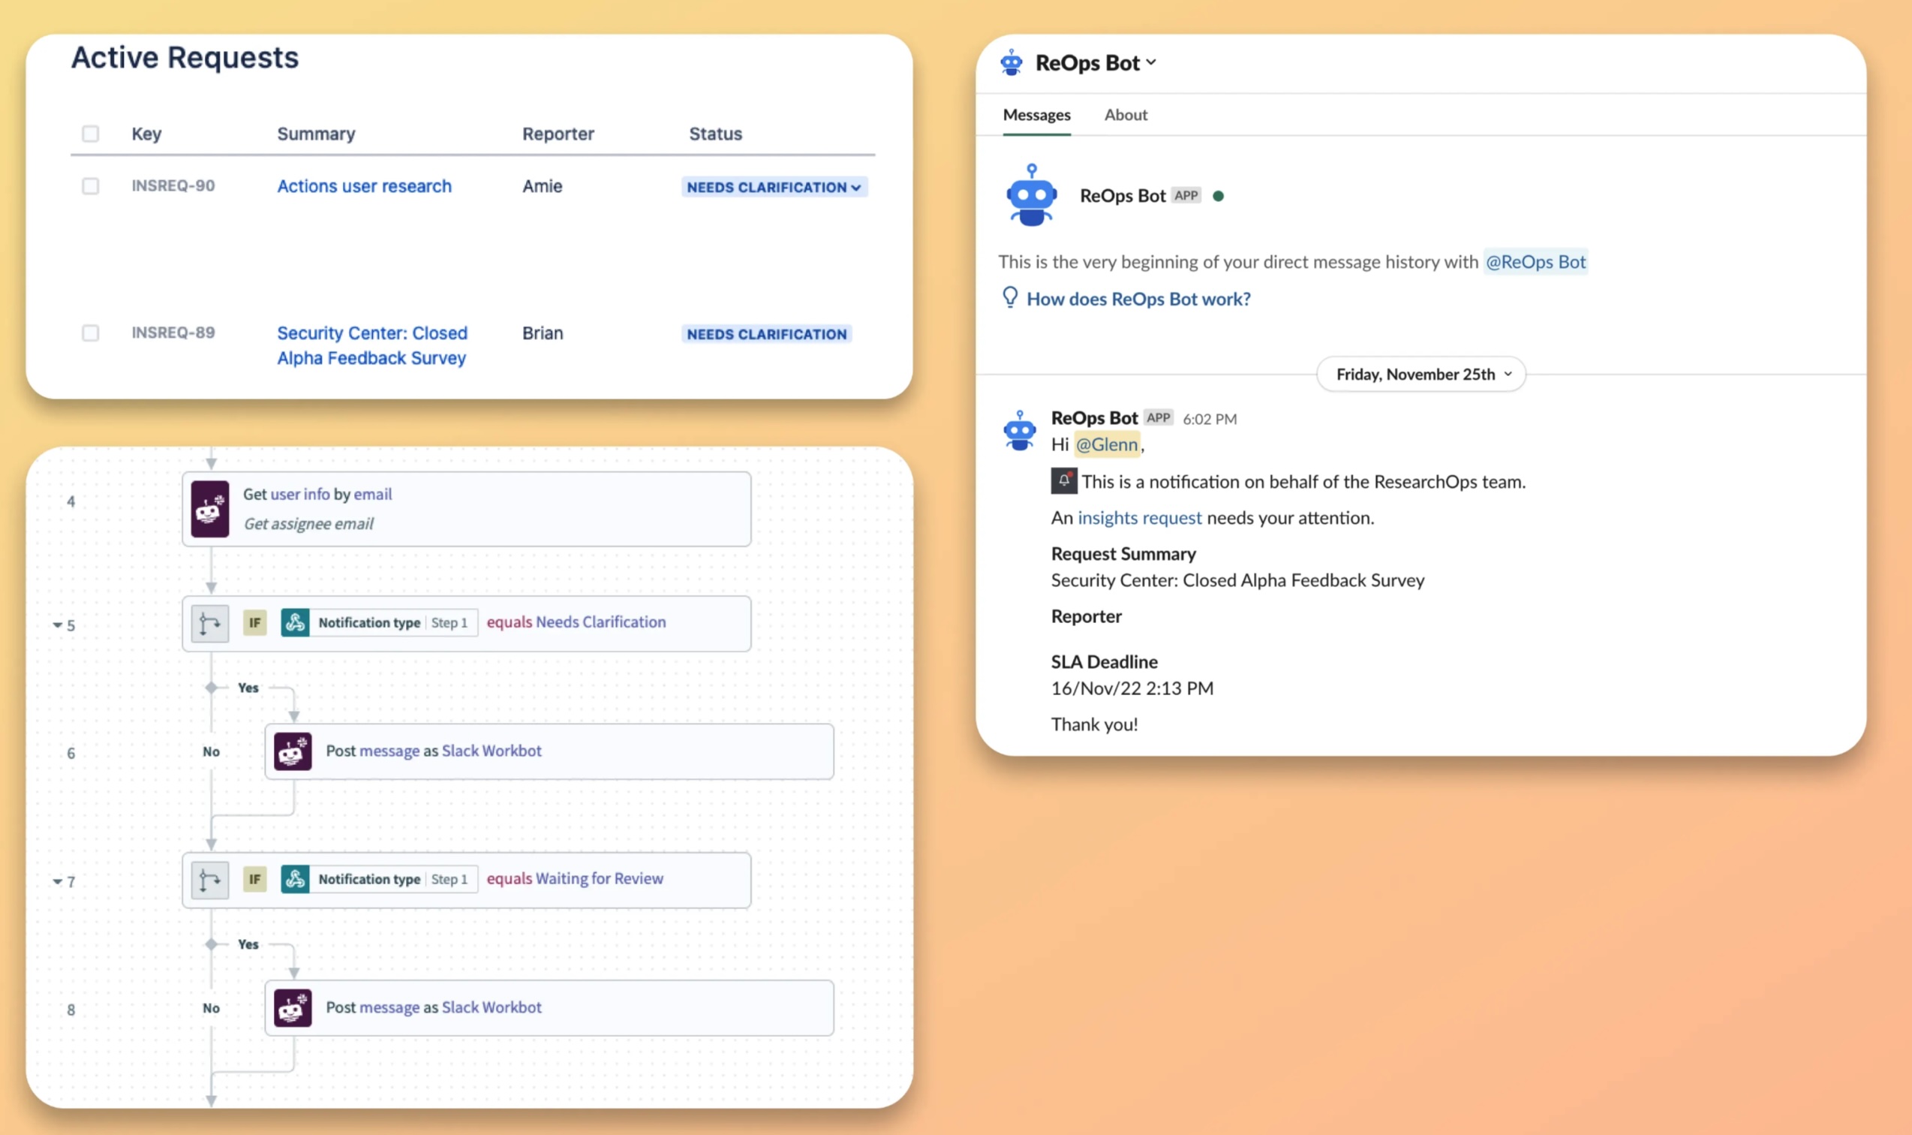Collapse step 5 using its disclosure triangle
This screenshot has width=1912, height=1135.
[x=59, y=625]
